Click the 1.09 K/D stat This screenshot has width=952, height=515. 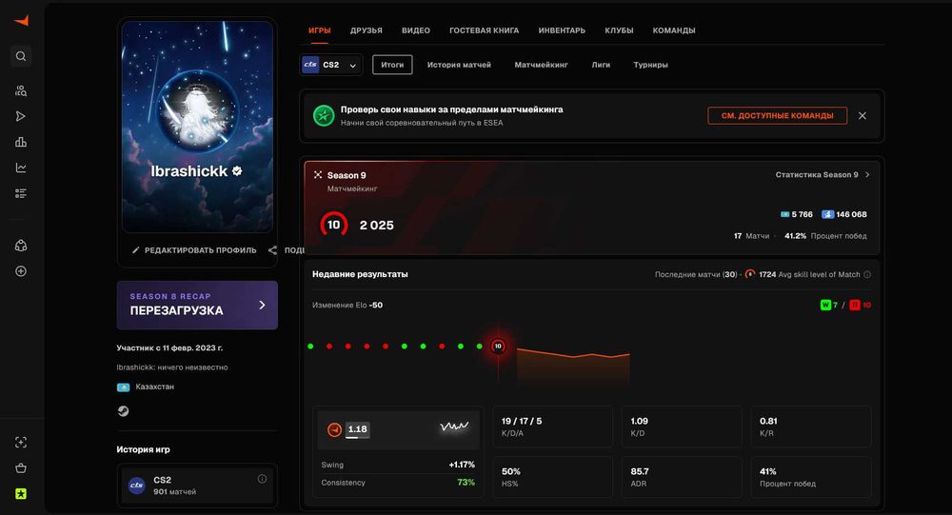(x=682, y=426)
